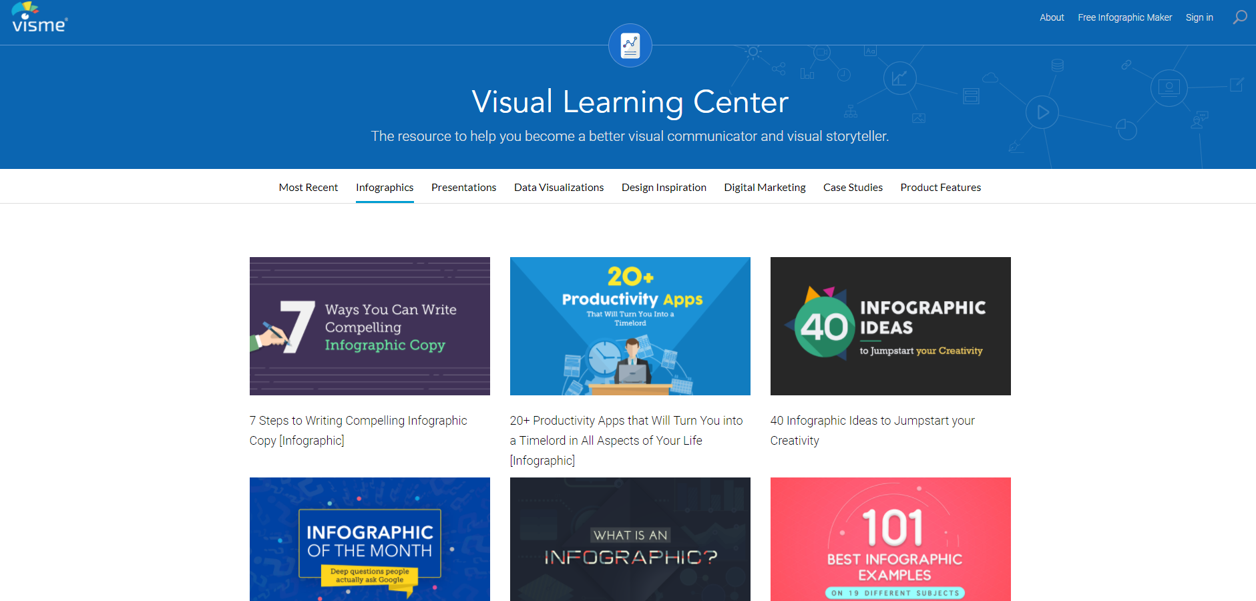Click the 20+ Productivity Apps article title
This screenshot has height=601, width=1256.
point(626,441)
